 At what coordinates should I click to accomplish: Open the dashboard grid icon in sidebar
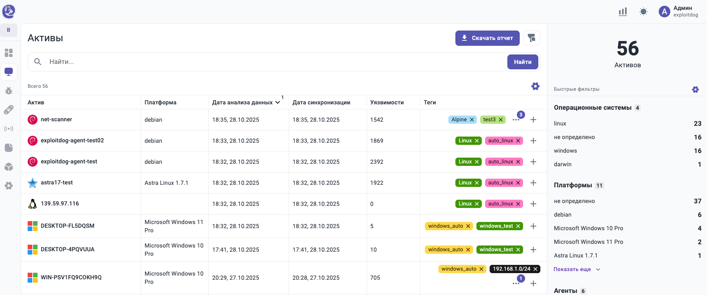pyautogui.click(x=9, y=53)
